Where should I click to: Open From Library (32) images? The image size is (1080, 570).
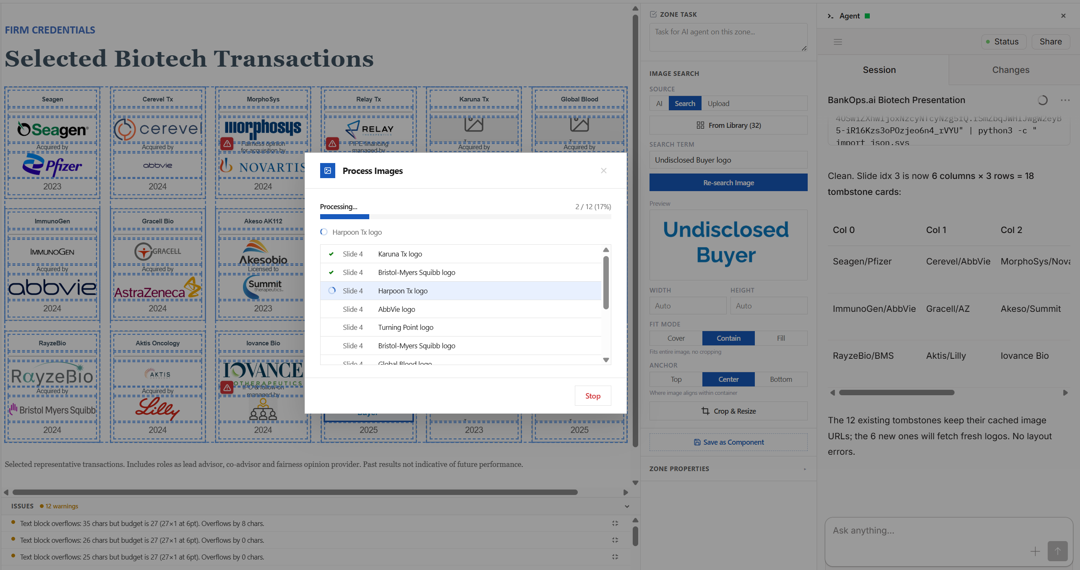(x=728, y=125)
